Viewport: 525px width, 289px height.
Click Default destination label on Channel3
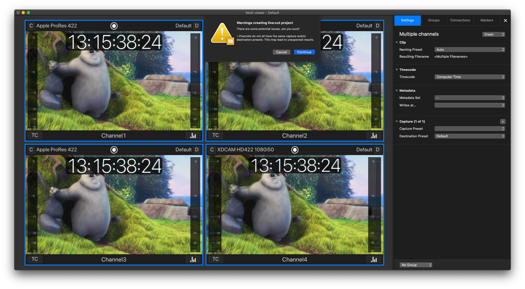183,150
